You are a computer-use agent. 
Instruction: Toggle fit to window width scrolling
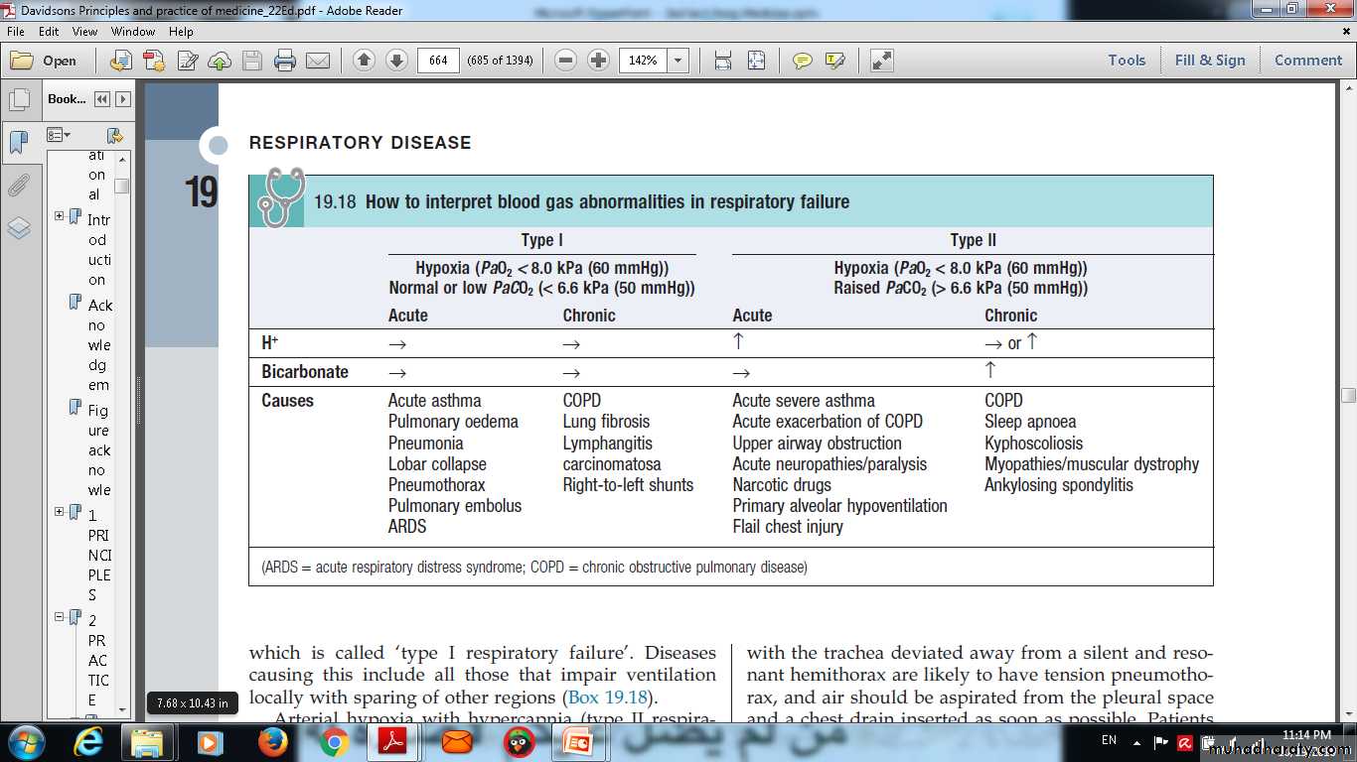723,61
